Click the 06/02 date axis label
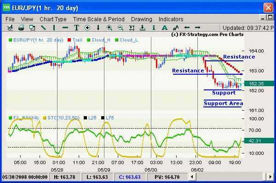 (197, 170)
